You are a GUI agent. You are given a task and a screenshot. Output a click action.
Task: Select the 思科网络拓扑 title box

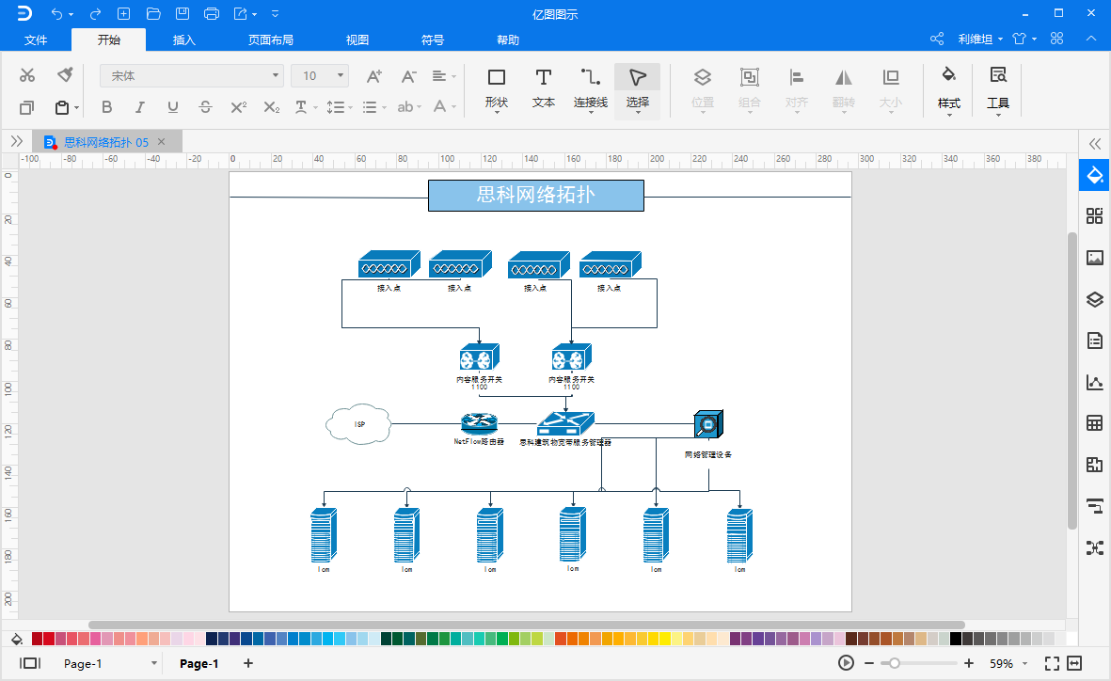pyautogui.click(x=535, y=195)
